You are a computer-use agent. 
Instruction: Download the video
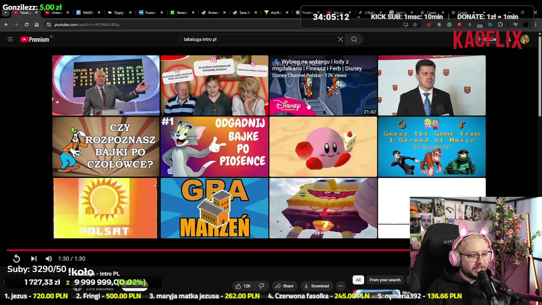[x=316, y=286]
